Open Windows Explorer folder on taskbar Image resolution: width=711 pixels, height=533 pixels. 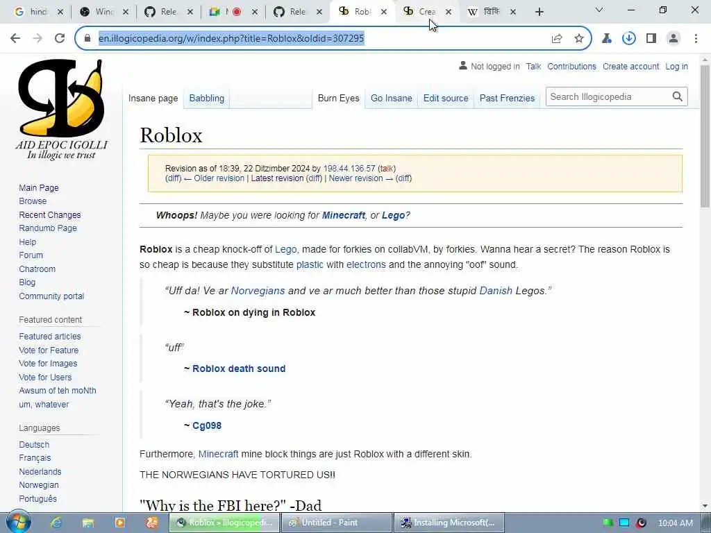(x=88, y=523)
